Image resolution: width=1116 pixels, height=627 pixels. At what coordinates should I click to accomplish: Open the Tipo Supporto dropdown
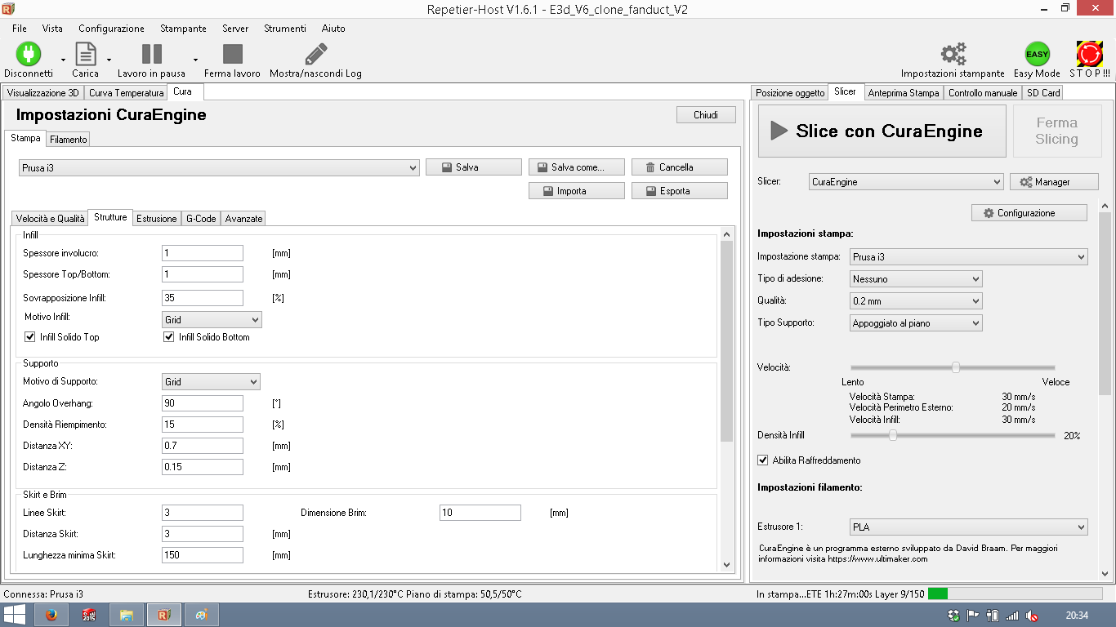pos(916,323)
